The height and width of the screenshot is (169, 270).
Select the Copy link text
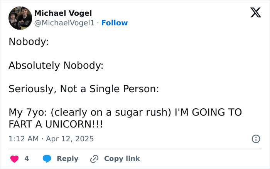pos(122,159)
